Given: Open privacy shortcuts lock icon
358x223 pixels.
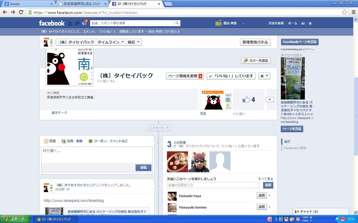Looking at the screenshot, I should (x=303, y=23).
